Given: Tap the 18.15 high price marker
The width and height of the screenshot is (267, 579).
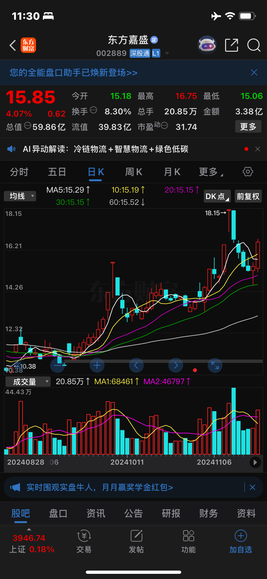Looking at the screenshot, I should 216,213.
